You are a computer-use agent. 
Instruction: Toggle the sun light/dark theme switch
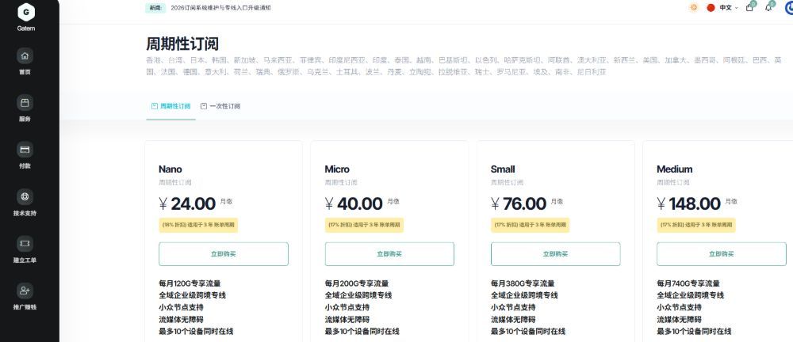pyautogui.click(x=694, y=7)
